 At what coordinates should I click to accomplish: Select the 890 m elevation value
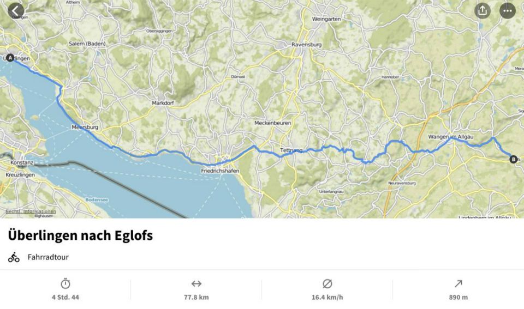click(x=458, y=297)
